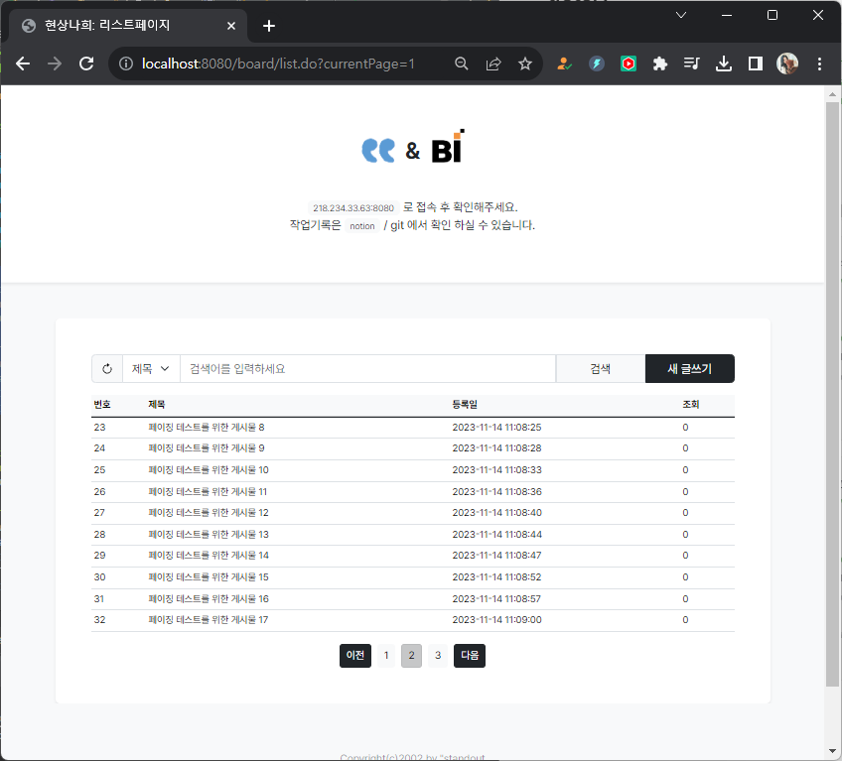Open a new browser tab with plus
Image resolution: width=842 pixels, height=761 pixels.
pos(269,26)
